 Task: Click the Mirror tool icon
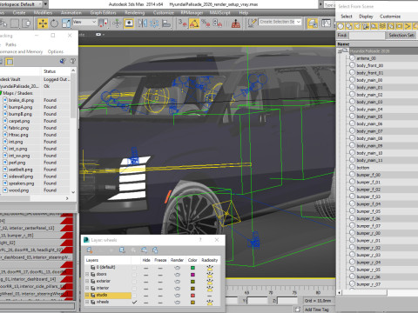(x=143, y=23)
